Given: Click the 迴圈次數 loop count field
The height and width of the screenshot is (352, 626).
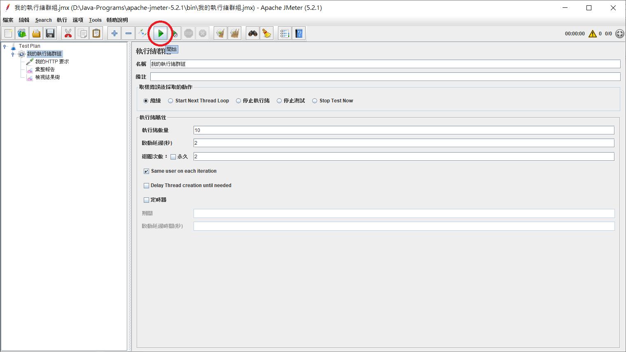Looking at the screenshot, I should click(x=404, y=157).
